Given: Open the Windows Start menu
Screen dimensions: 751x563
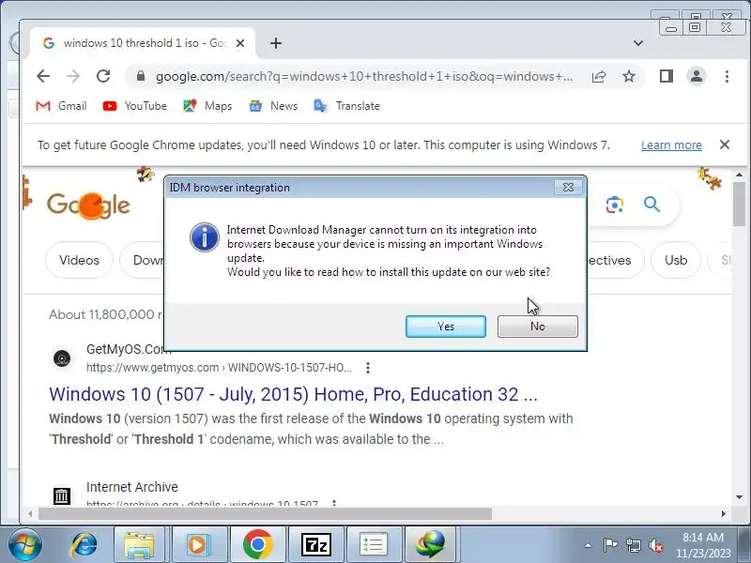Looking at the screenshot, I should pos(23,545).
